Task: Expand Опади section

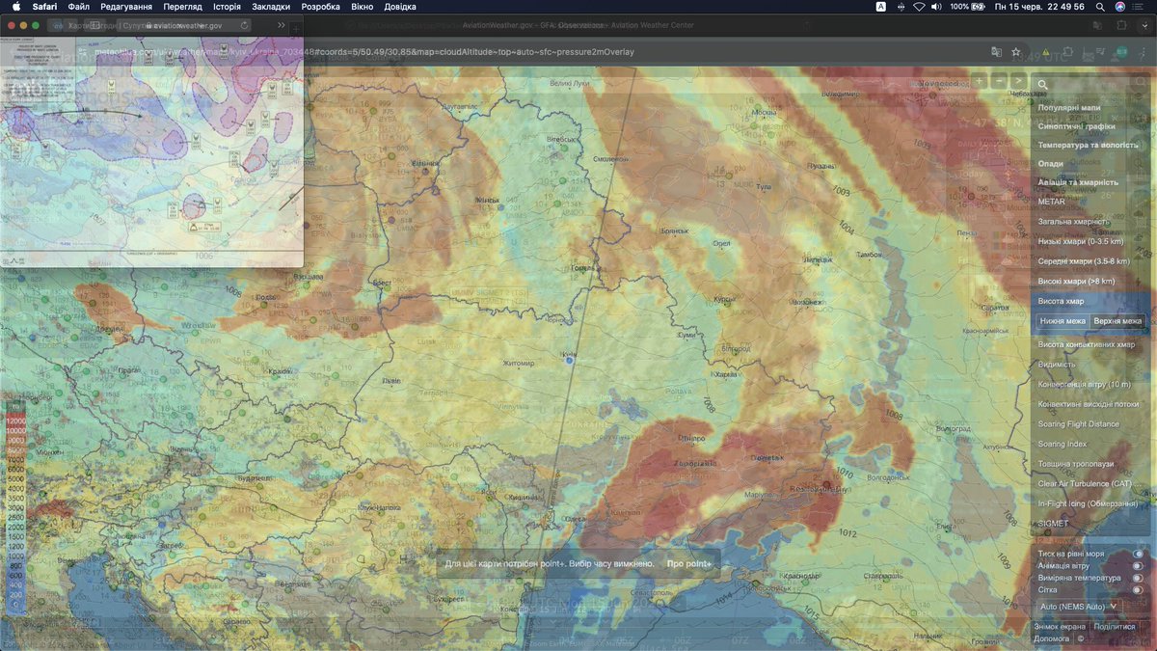Action: pos(1051,164)
